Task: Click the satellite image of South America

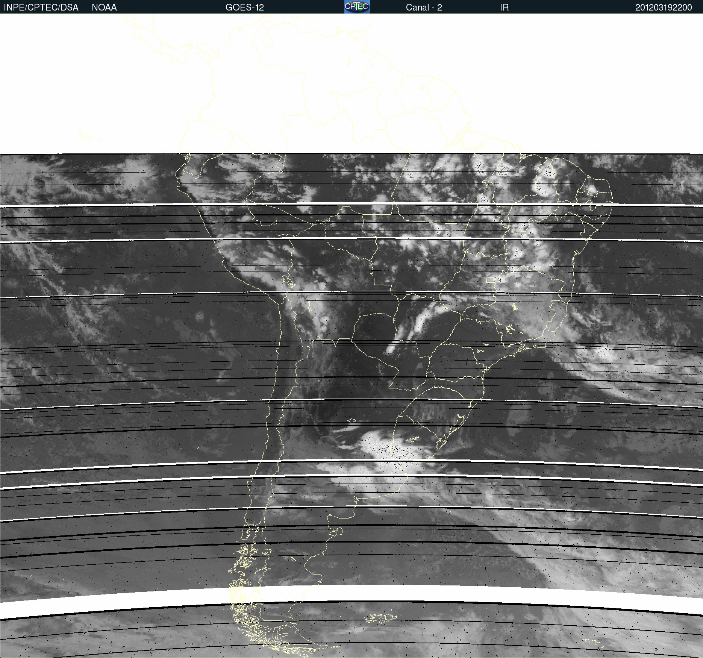Action: click(351, 336)
